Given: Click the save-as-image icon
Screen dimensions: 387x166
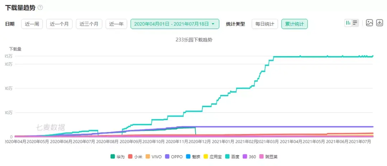Looking at the screenshot, I should point(369,23).
